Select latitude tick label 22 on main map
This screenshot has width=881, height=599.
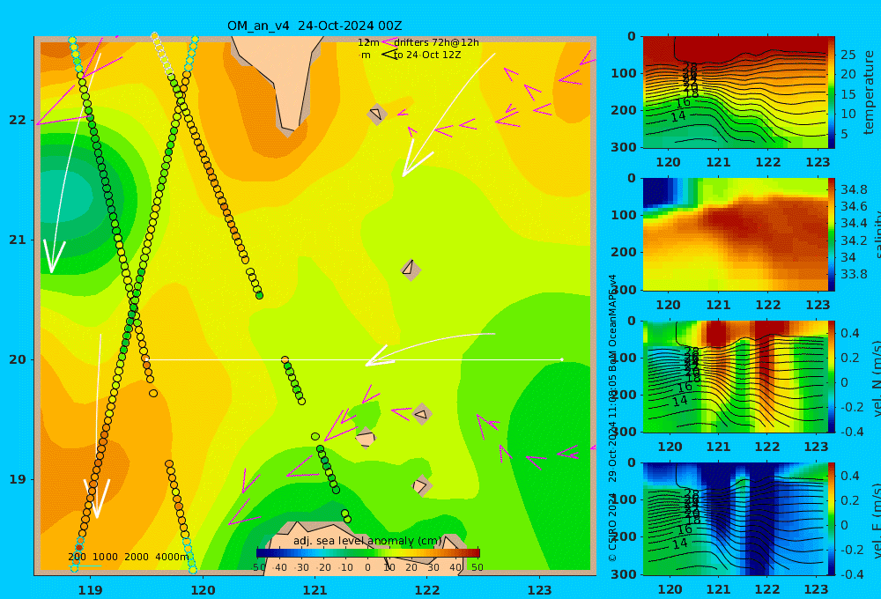click(x=18, y=120)
